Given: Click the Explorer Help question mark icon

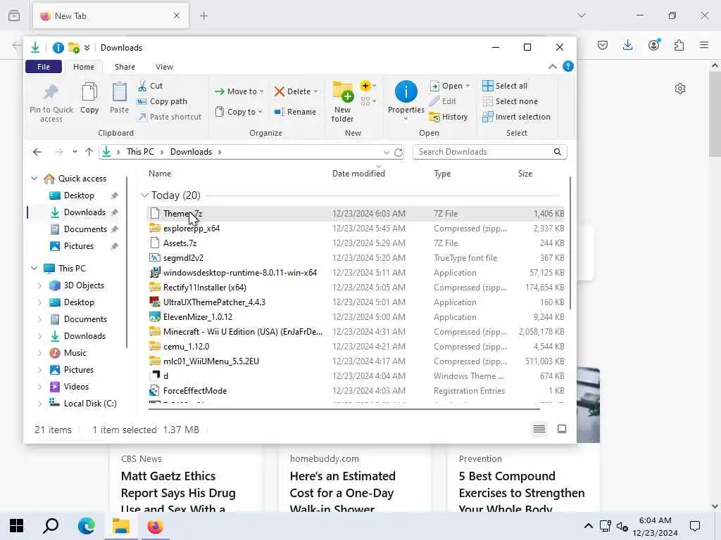Looking at the screenshot, I should point(568,67).
